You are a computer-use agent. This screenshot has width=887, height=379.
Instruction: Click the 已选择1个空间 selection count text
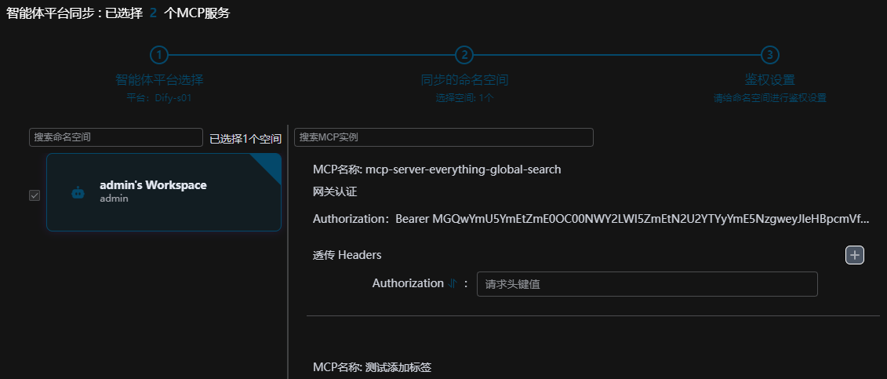pos(245,139)
